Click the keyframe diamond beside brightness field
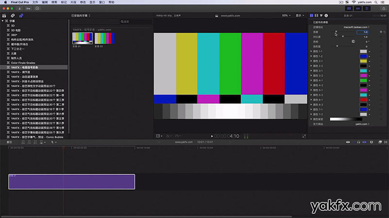The width and height of the screenshot is (389, 218). point(381,32)
